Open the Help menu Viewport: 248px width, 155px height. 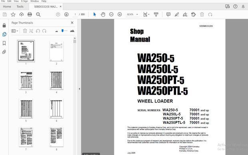(44, 1)
